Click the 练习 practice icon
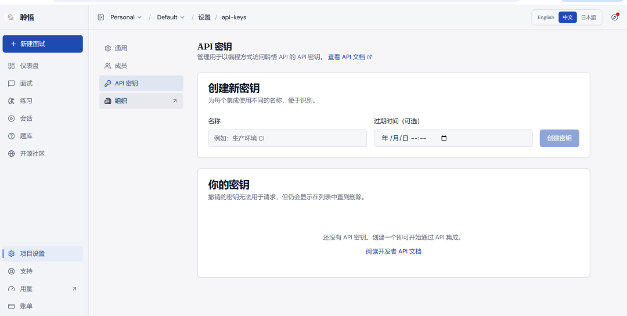The image size is (627, 316). coord(11,101)
